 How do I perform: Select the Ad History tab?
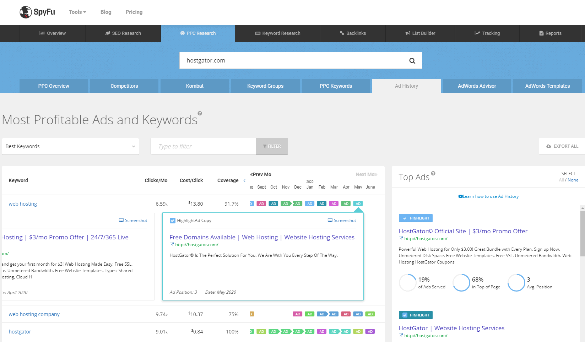click(406, 86)
